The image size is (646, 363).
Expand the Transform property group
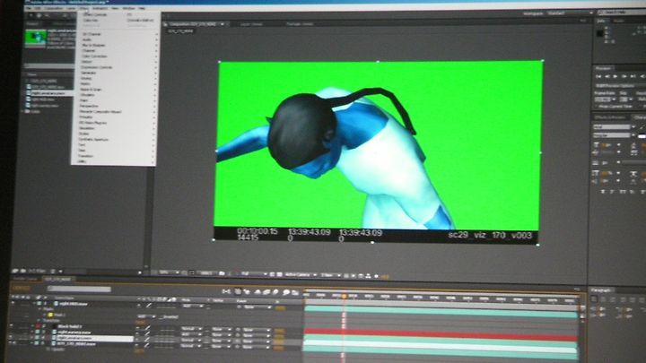pos(40,321)
